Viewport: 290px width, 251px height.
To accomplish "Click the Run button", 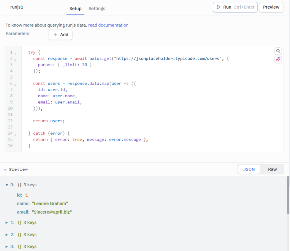I will (x=235, y=7).
